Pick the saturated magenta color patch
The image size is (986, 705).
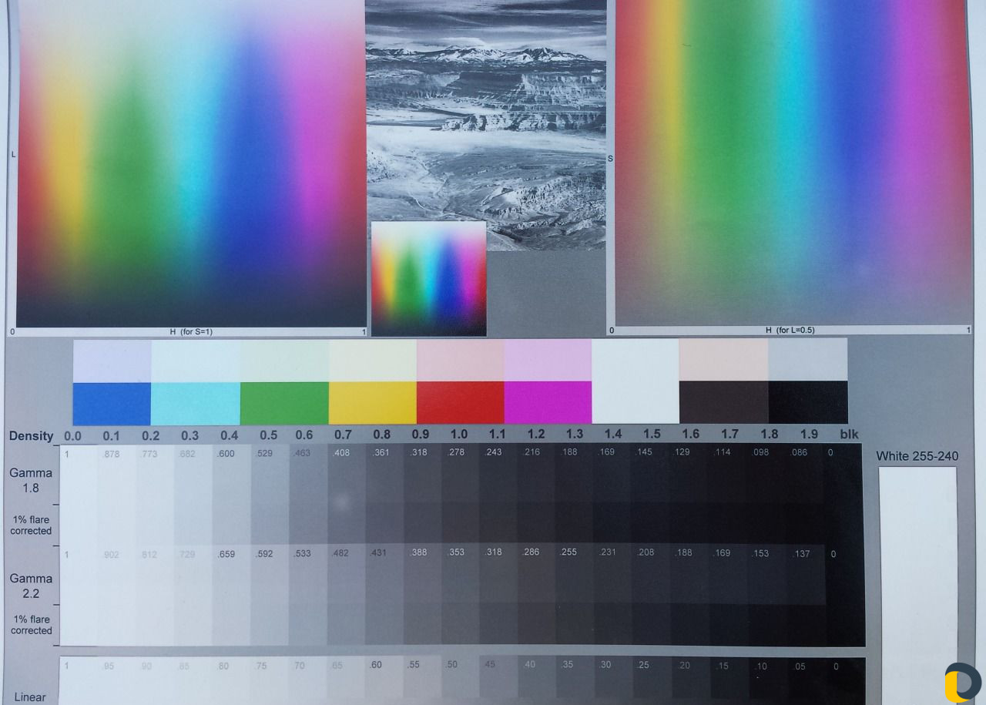tap(548, 403)
